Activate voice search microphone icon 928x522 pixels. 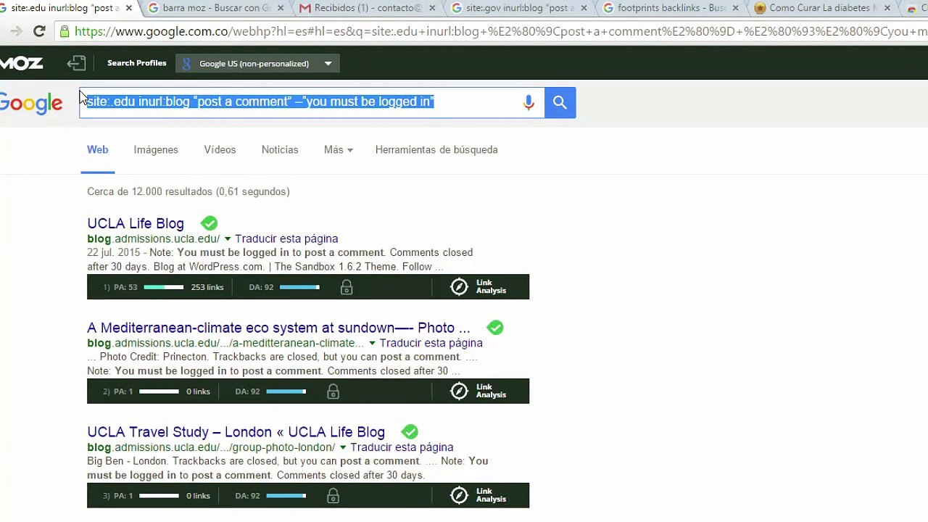[x=529, y=103]
